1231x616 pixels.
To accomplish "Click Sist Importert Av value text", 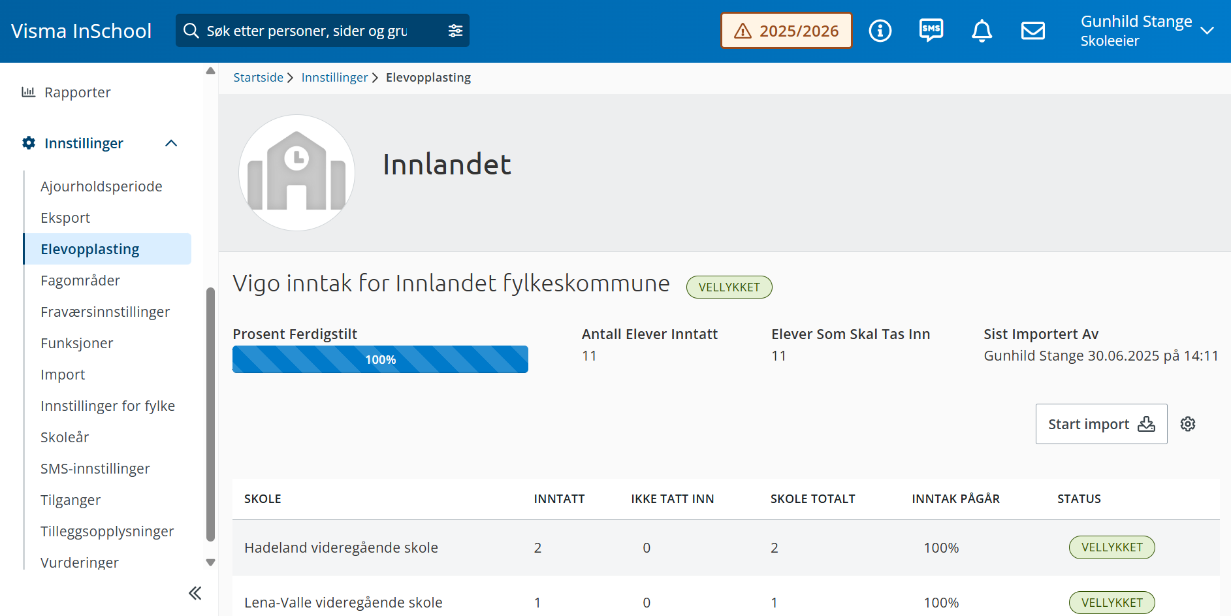I will coord(1101,356).
